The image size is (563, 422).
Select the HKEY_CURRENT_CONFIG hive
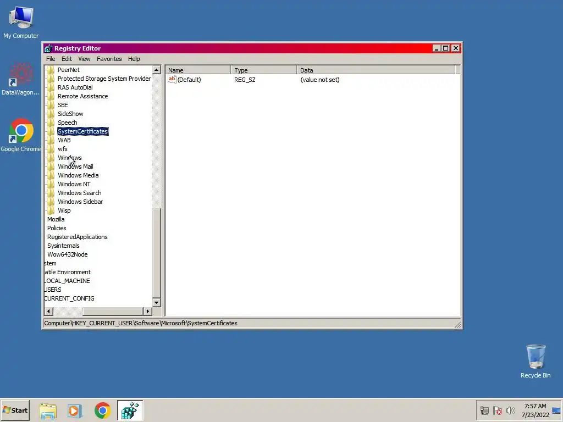[x=69, y=298]
